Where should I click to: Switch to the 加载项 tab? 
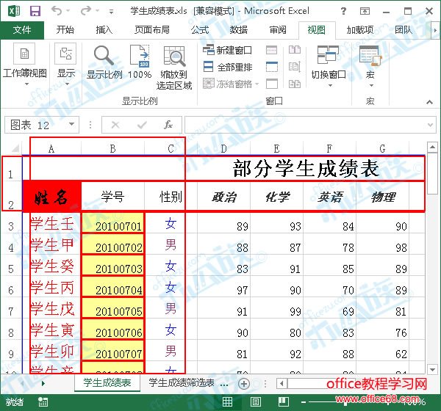[x=360, y=30]
